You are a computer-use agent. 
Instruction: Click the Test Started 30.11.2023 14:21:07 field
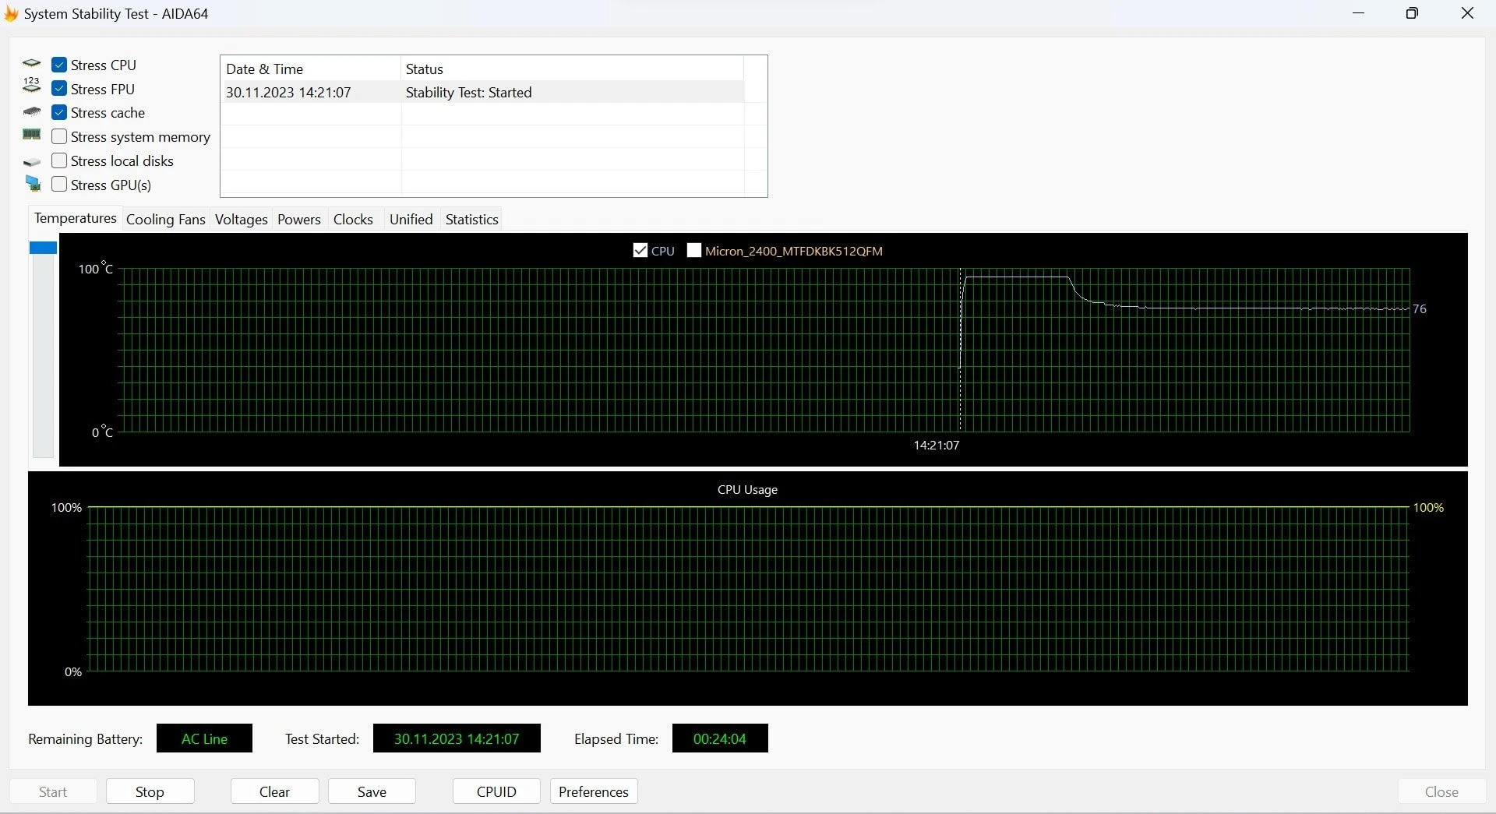click(457, 738)
